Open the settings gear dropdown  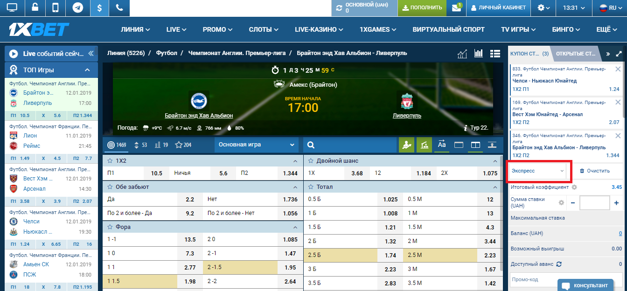pyautogui.click(x=543, y=8)
